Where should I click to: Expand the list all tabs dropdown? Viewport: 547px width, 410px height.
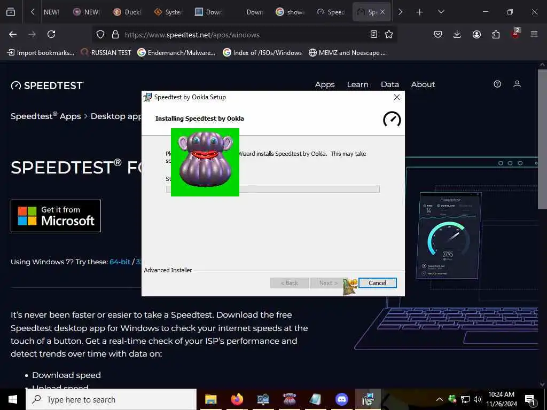tap(441, 12)
